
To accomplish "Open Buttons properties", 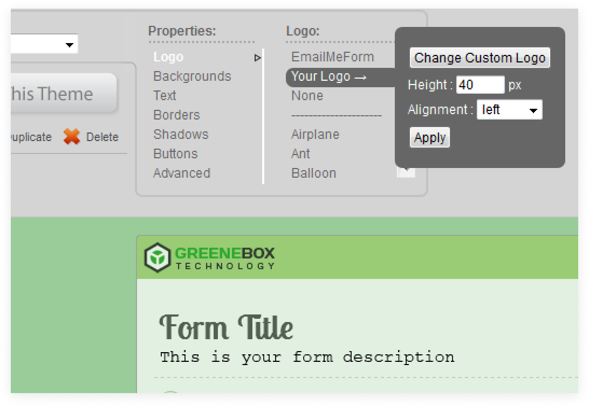I will [175, 153].
